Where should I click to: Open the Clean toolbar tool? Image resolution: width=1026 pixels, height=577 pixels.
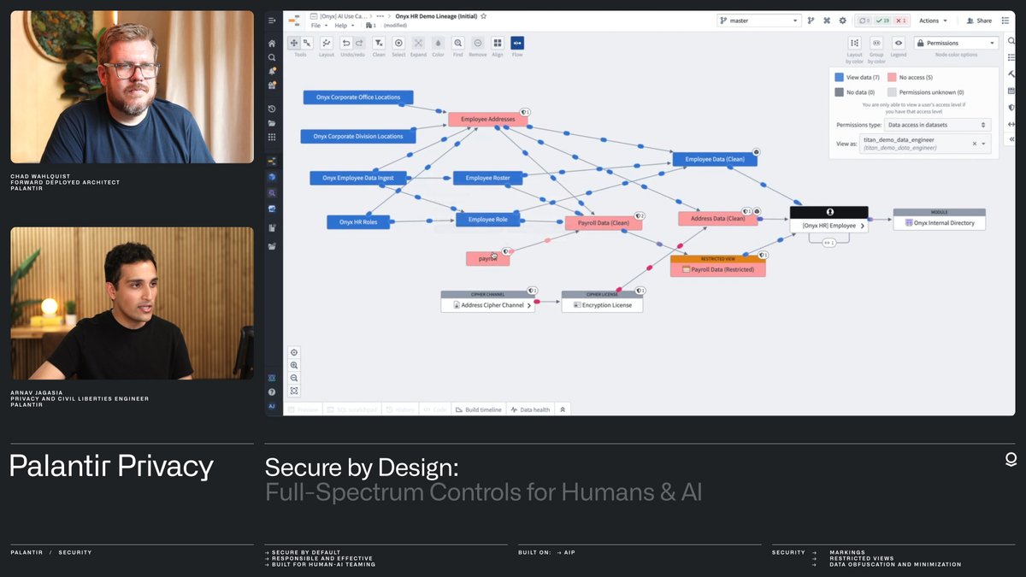pyautogui.click(x=379, y=43)
